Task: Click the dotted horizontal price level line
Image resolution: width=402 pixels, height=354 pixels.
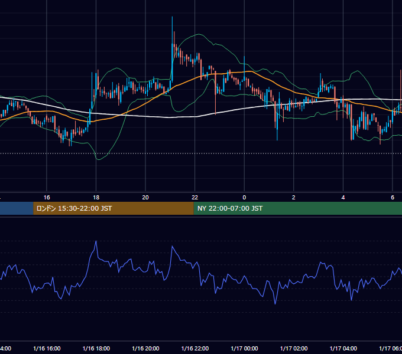Action: tap(201, 153)
